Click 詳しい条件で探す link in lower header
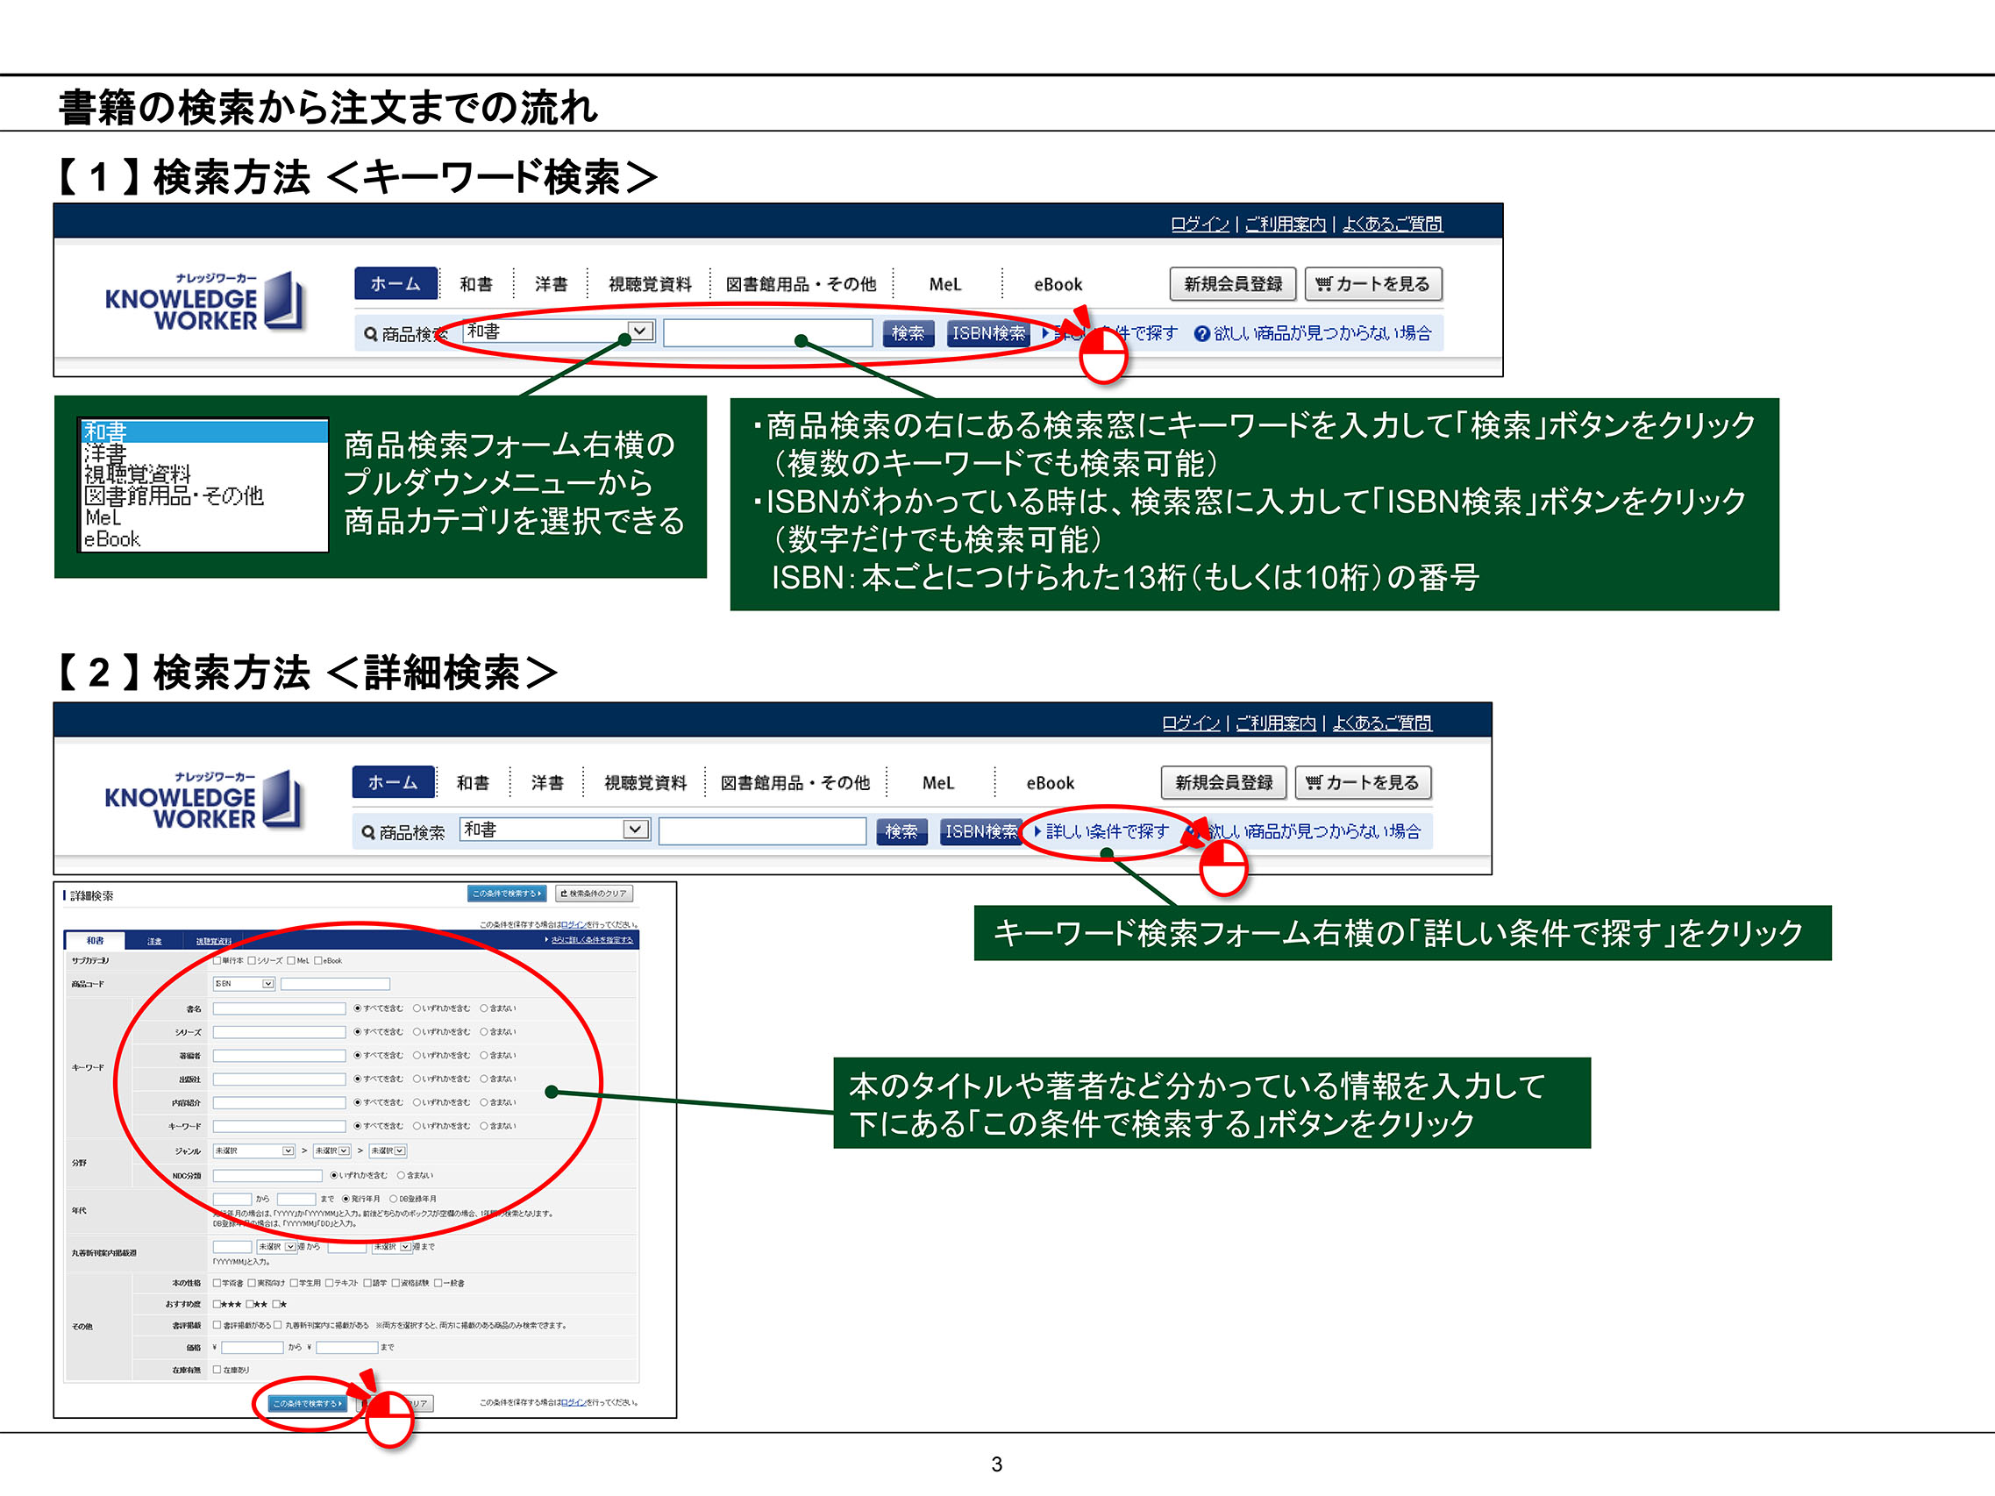The width and height of the screenshot is (1995, 1496). [x=1106, y=831]
